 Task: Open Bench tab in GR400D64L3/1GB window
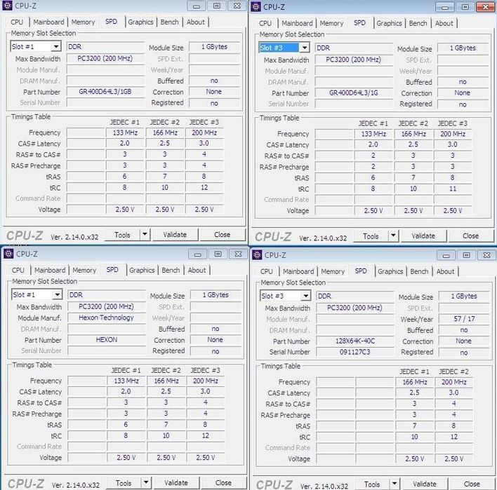coord(170,22)
